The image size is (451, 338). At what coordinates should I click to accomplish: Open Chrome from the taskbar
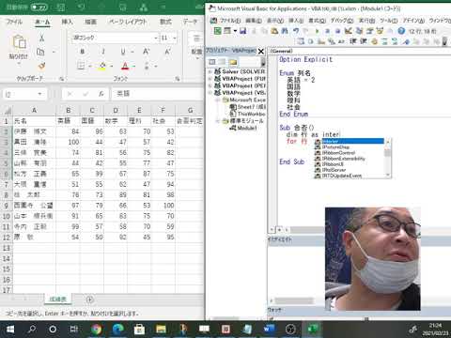click(96, 330)
